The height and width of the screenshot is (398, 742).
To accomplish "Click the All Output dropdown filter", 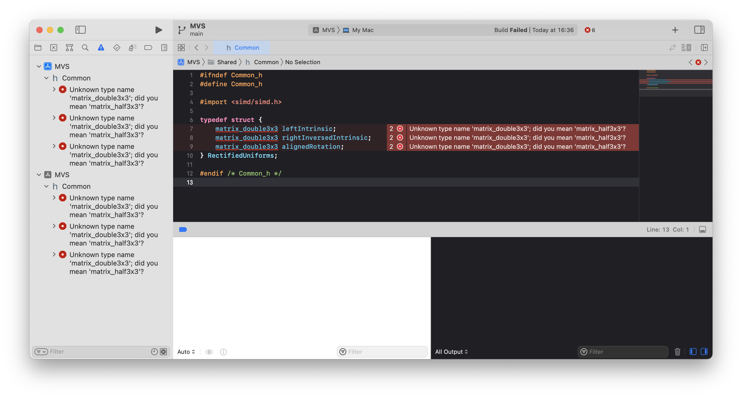I will point(452,351).
